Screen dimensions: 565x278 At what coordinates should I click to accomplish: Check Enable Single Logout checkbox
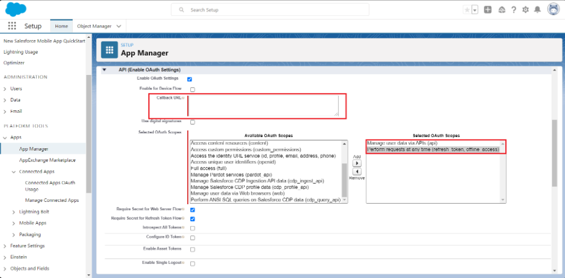coord(192,263)
